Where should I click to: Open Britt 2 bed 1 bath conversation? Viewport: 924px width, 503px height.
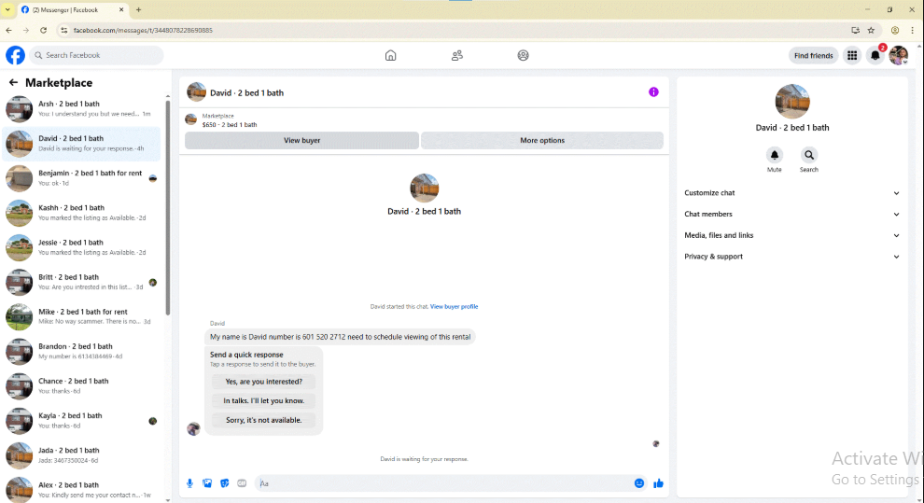point(81,282)
